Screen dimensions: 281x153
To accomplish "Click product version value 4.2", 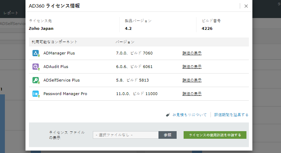I will tap(128, 28).
